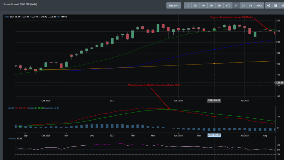Click the RSI (14) indicator label
This screenshot has height=160, width=284.
pos(15,138)
